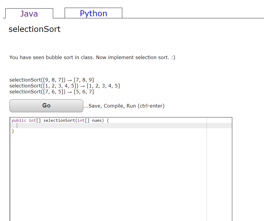Click the highlighted cursor line in editor

(x=89, y=125)
